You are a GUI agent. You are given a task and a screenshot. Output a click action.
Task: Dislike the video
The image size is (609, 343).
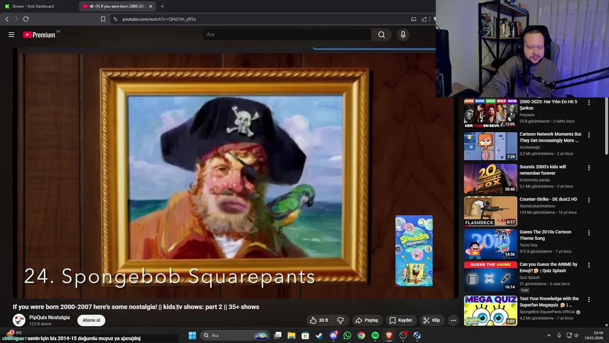[340, 320]
